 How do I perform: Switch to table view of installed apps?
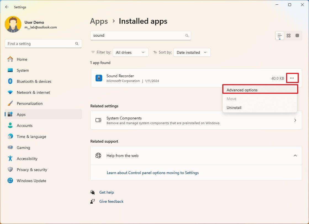tap(297, 35)
